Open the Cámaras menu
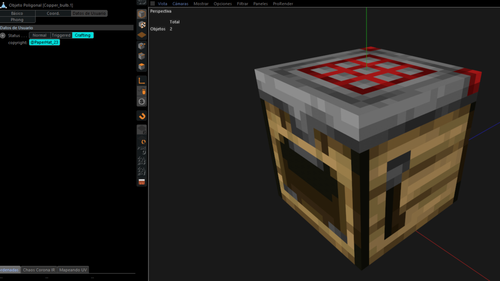Viewport: 500px width, 281px height. tap(181, 4)
